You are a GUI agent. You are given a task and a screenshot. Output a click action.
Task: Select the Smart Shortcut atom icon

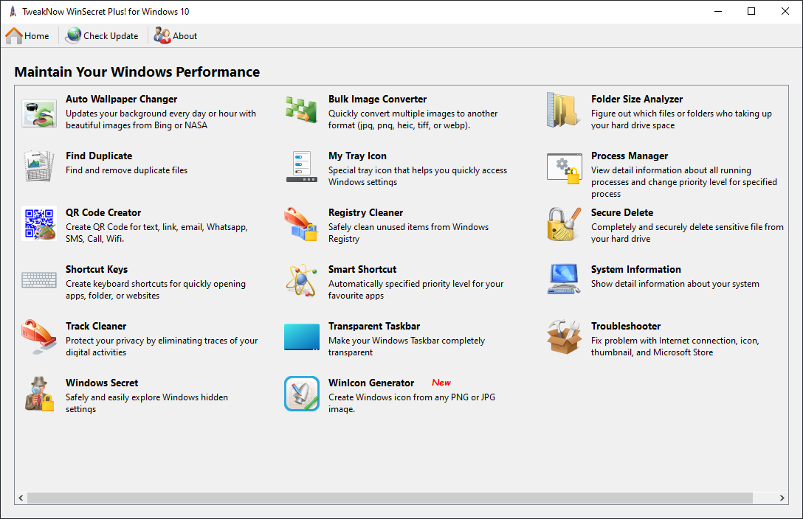click(x=302, y=282)
